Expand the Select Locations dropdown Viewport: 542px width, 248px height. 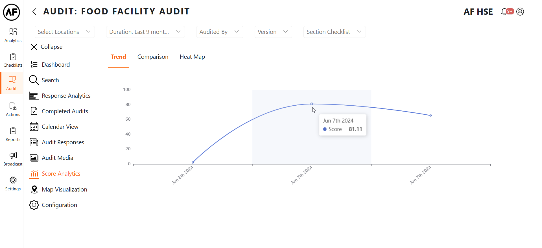click(x=64, y=32)
